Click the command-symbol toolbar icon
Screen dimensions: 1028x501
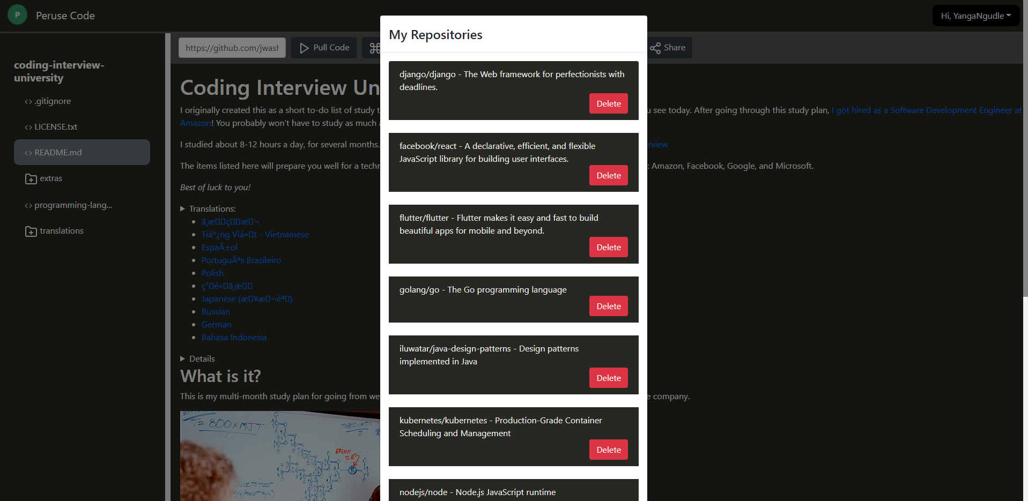tap(374, 48)
